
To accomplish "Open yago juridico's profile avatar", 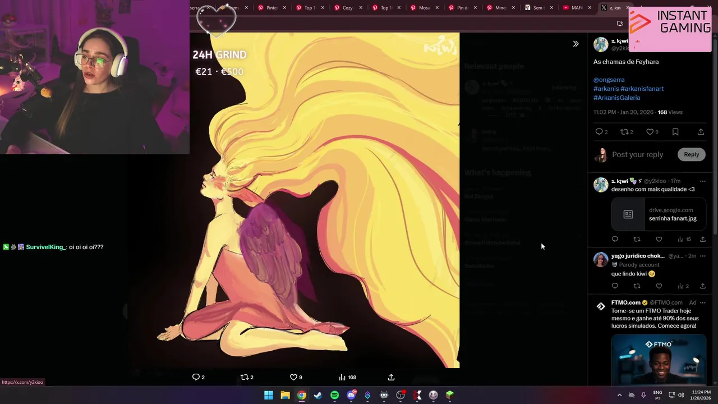I will tap(601, 259).
